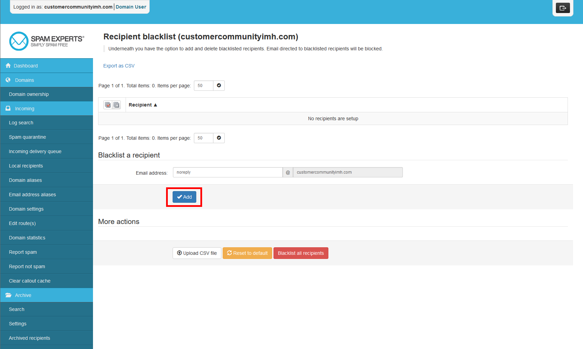Click Export as CSV link
The image size is (583, 349).
click(119, 66)
